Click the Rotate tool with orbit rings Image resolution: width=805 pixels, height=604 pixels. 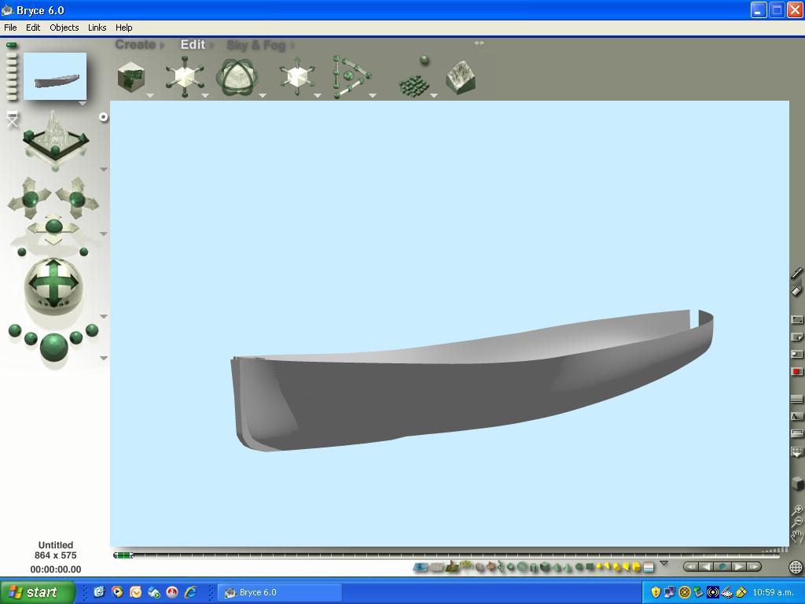(237, 77)
